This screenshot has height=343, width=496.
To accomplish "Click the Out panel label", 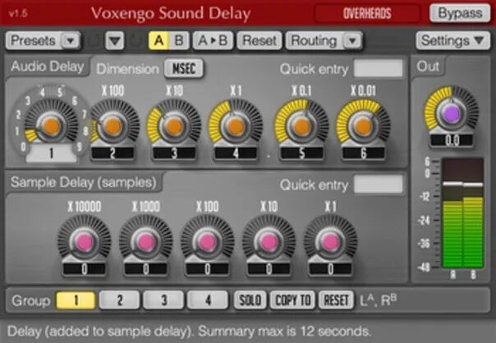I will (x=428, y=66).
